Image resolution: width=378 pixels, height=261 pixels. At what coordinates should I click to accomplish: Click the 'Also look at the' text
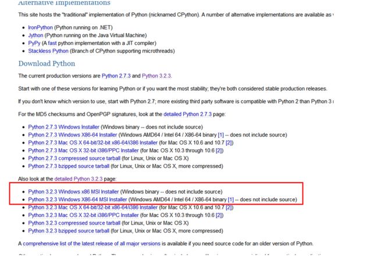click(35, 179)
